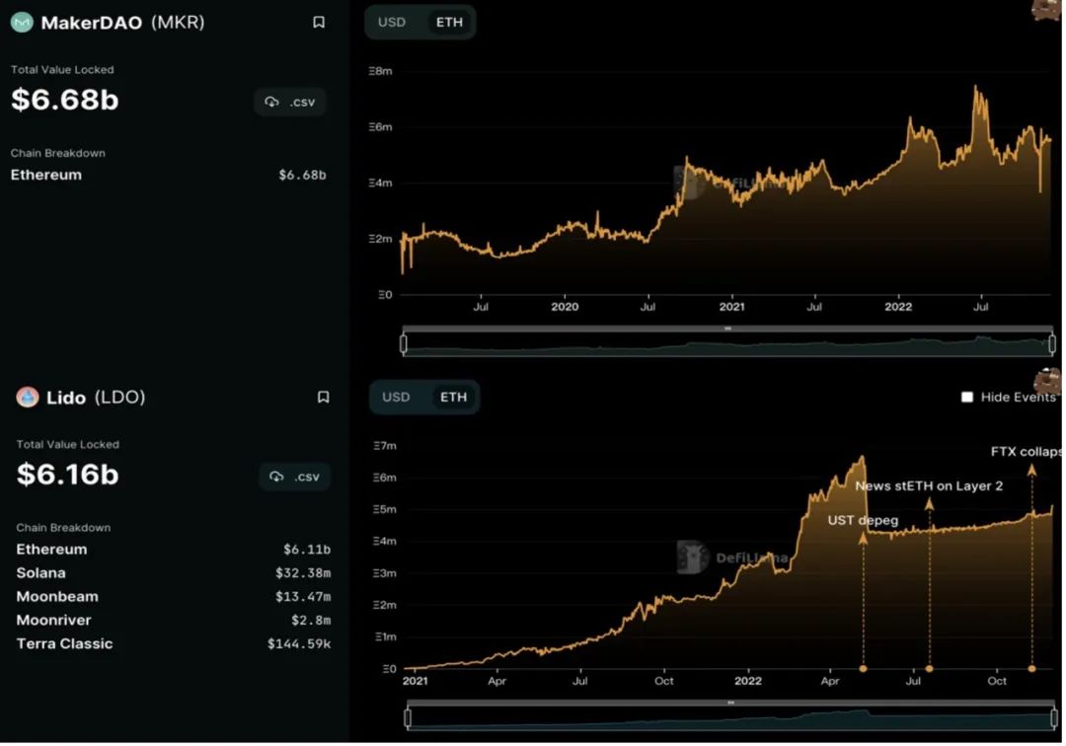Select ETH denomination on Lido chart
Viewport: 1066px width, 746px height.
tap(454, 397)
